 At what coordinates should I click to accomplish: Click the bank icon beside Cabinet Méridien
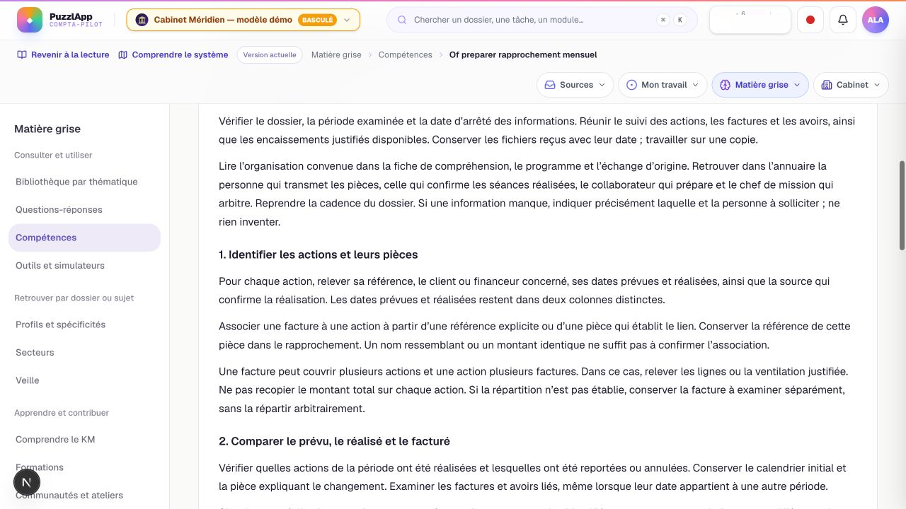pyautogui.click(x=142, y=20)
